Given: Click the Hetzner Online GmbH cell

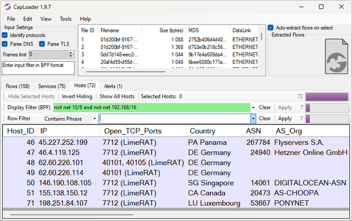Looking at the screenshot, I should tap(311, 152).
